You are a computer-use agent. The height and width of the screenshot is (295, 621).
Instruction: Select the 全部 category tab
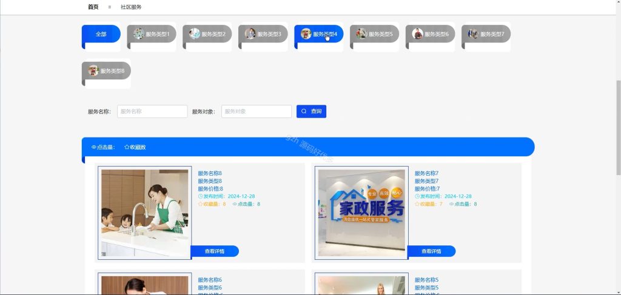(101, 34)
